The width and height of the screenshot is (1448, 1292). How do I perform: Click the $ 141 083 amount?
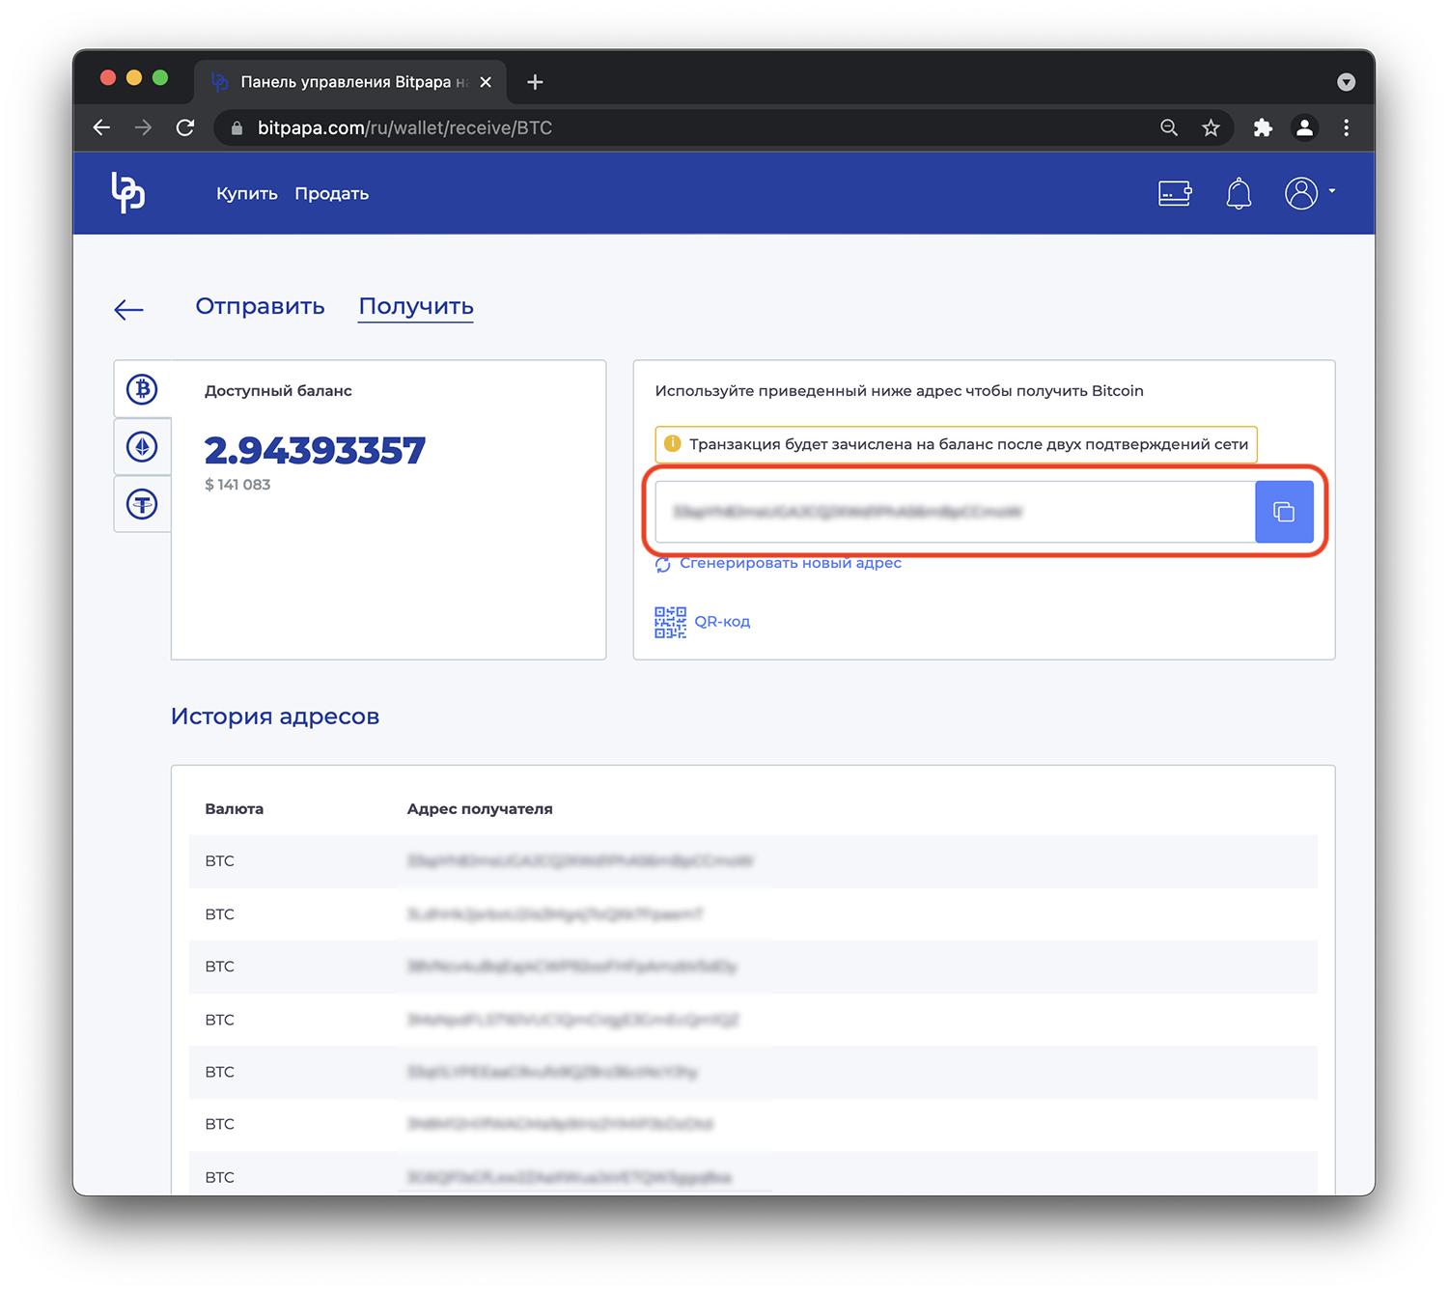[237, 485]
